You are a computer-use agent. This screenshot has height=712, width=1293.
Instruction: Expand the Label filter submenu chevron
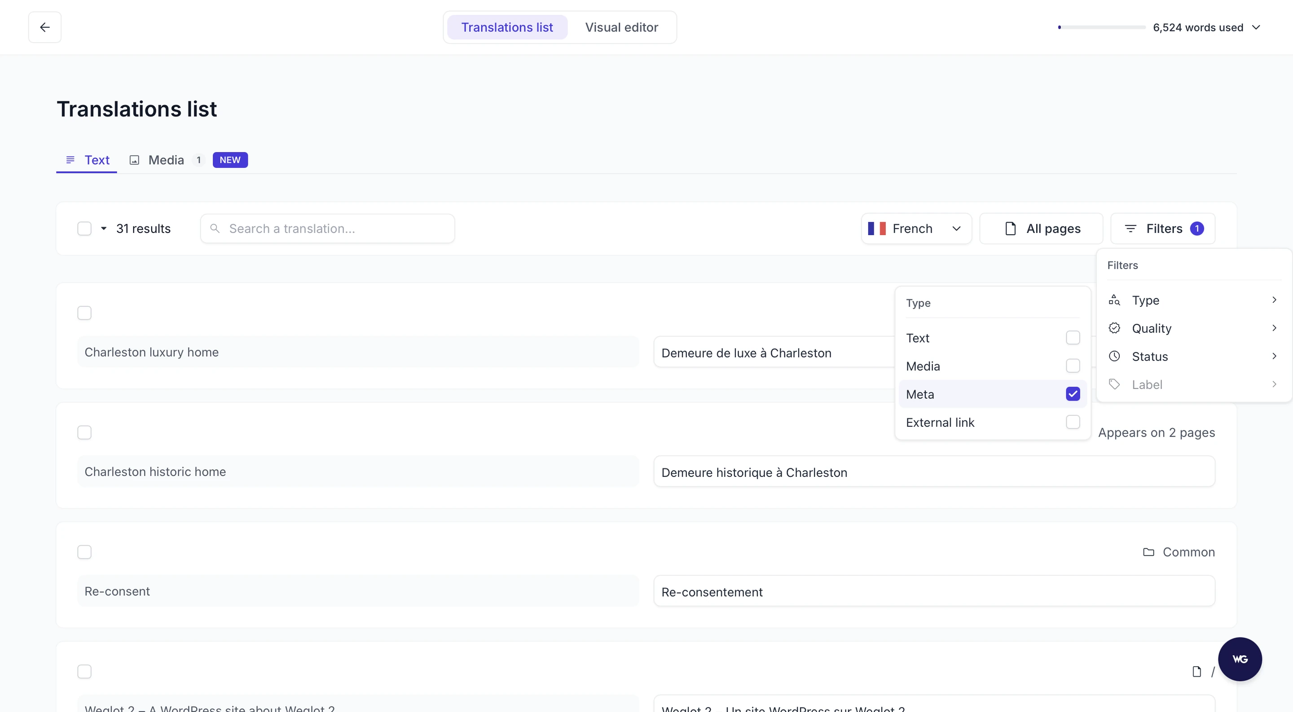pos(1274,384)
